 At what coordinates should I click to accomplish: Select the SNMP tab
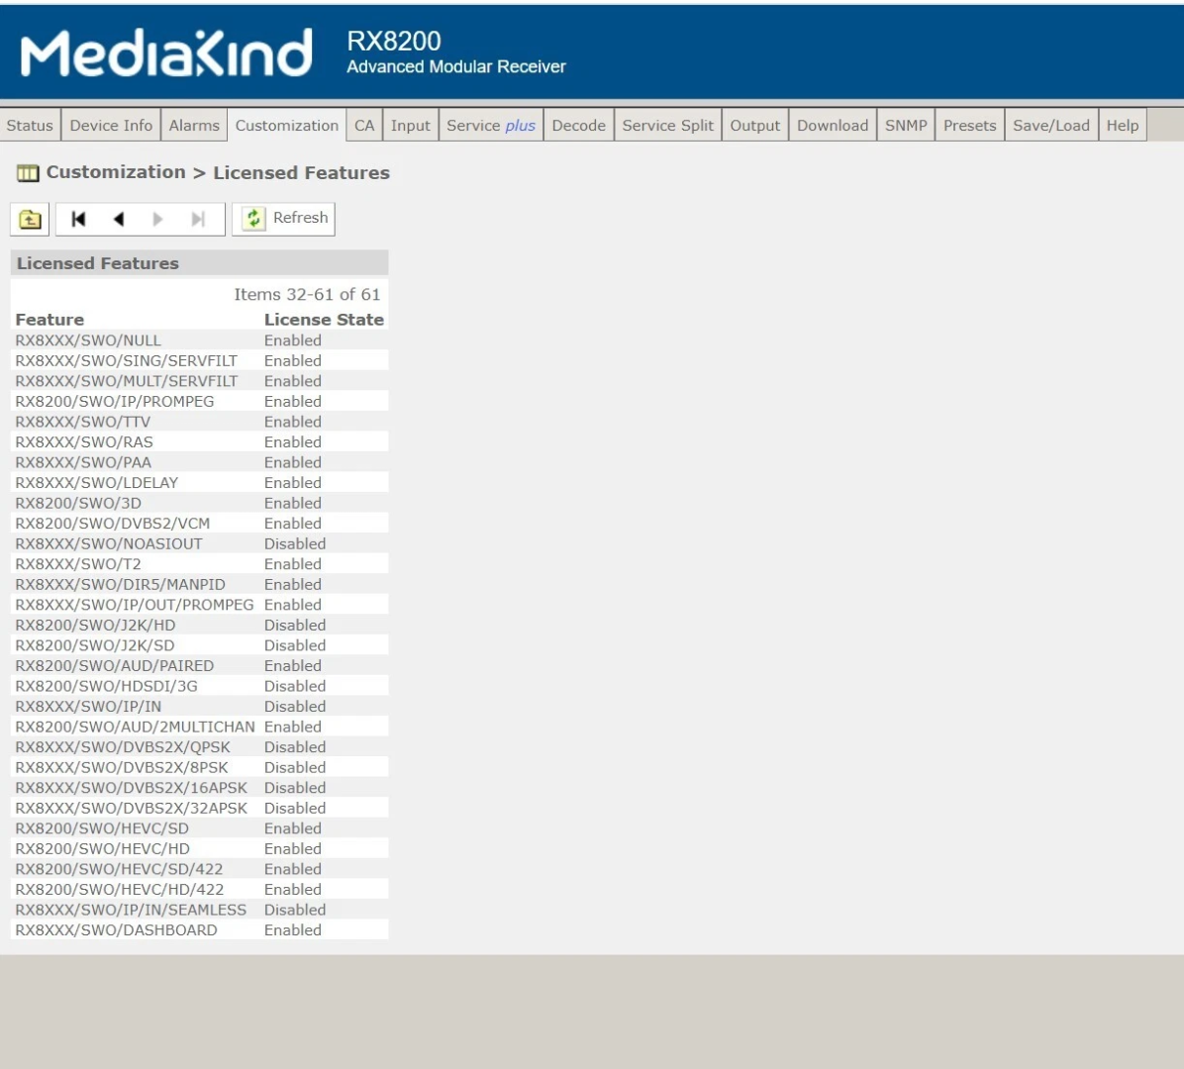click(x=906, y=126)
